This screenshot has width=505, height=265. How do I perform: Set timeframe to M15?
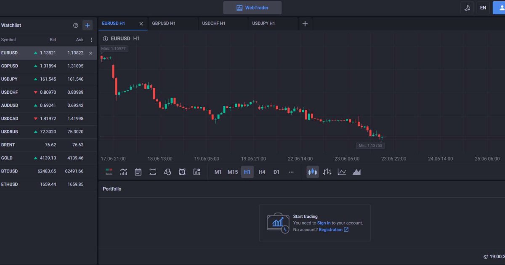pos(233,172)
